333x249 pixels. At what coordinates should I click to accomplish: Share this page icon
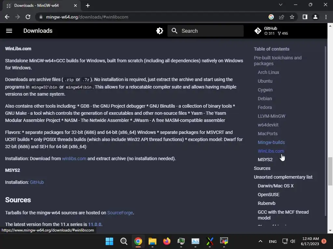point(282,17)
